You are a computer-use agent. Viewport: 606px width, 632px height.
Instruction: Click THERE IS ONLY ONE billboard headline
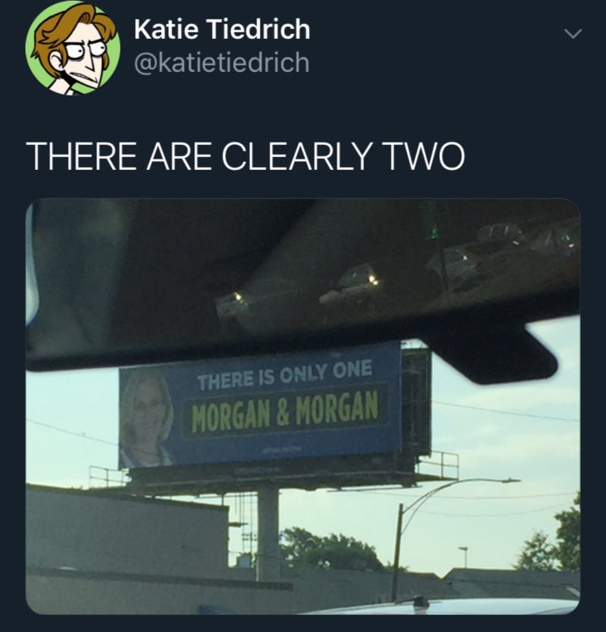pos(285,375)
